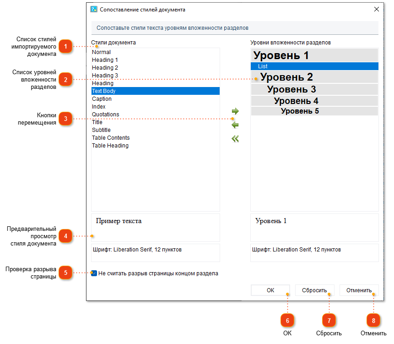Select the Text Body style

(x=104, y=91)
